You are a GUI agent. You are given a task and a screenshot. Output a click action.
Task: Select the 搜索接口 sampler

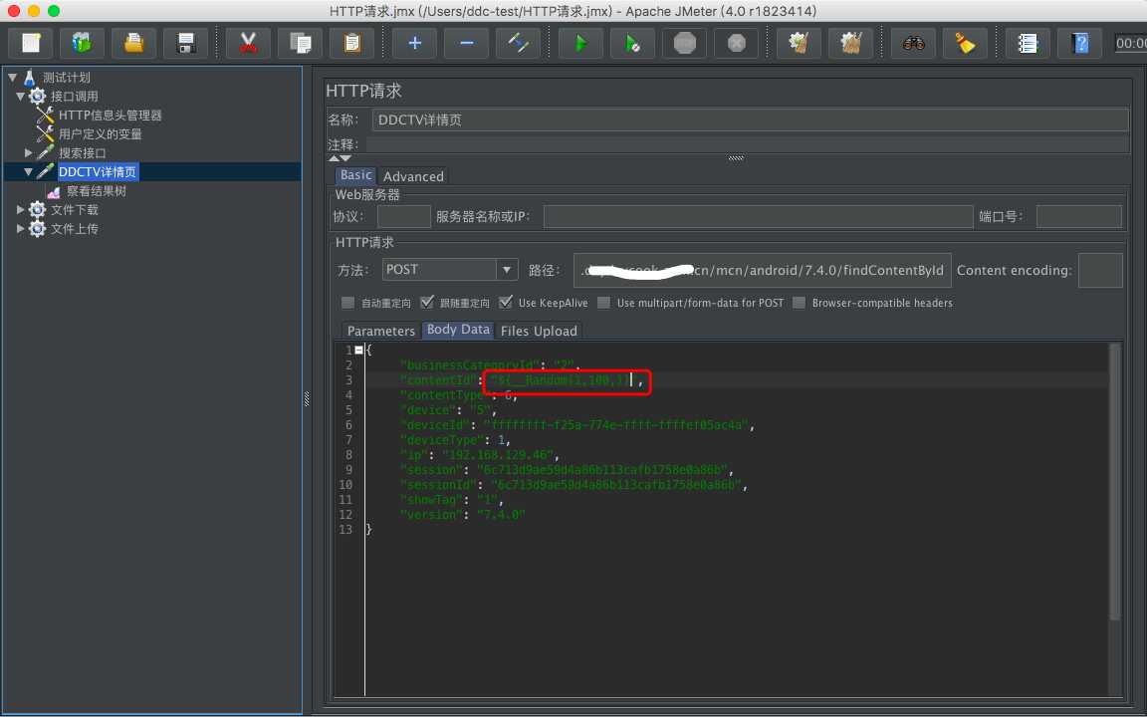coord(82,153)
